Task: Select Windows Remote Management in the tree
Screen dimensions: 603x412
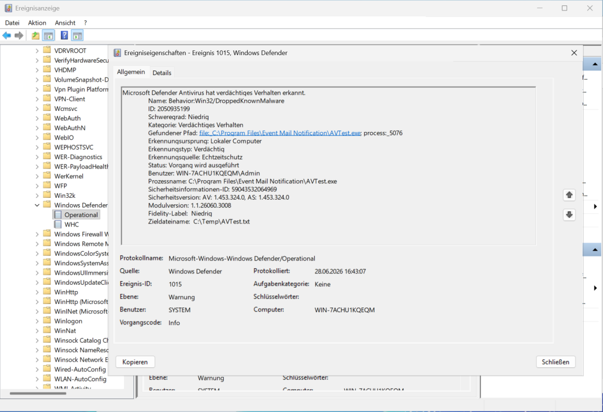Action: click(81, 244)
